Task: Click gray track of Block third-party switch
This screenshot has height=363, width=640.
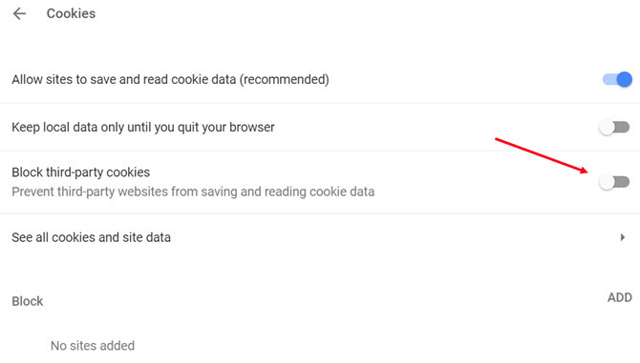Action: [622, 182]
